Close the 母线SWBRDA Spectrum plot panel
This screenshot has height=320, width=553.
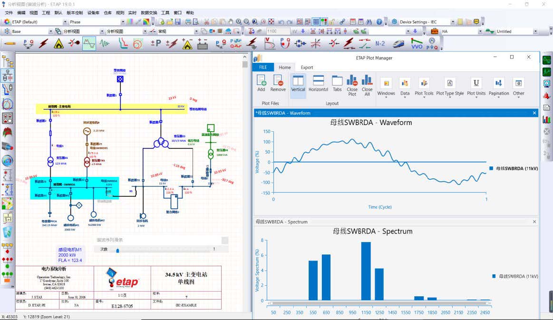[534, 222]
